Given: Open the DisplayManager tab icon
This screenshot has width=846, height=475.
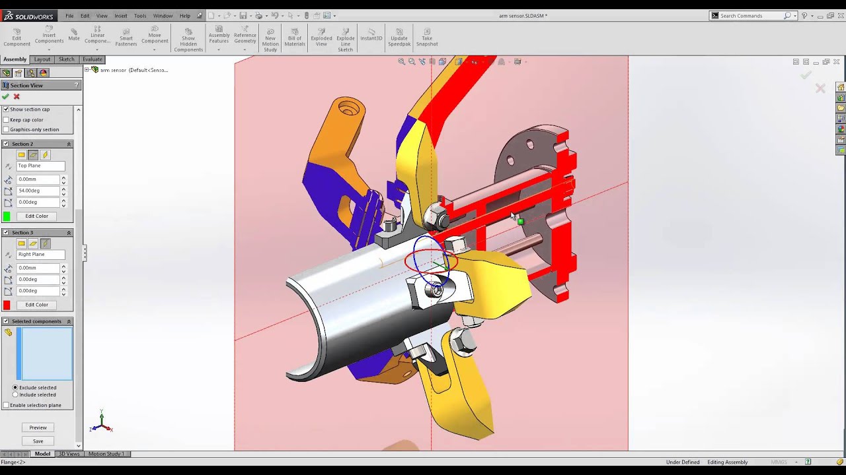Looking at the screenshot, I should click(44, 73).
